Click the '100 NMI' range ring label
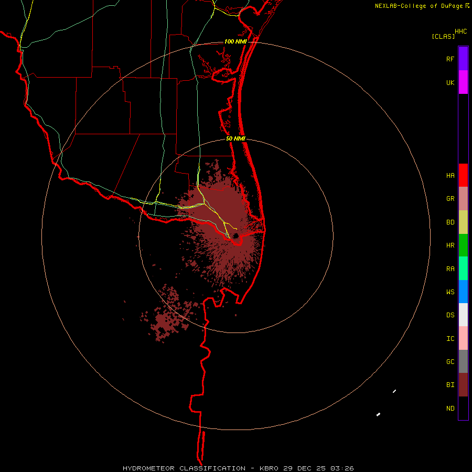 click(x=235, y=41)
